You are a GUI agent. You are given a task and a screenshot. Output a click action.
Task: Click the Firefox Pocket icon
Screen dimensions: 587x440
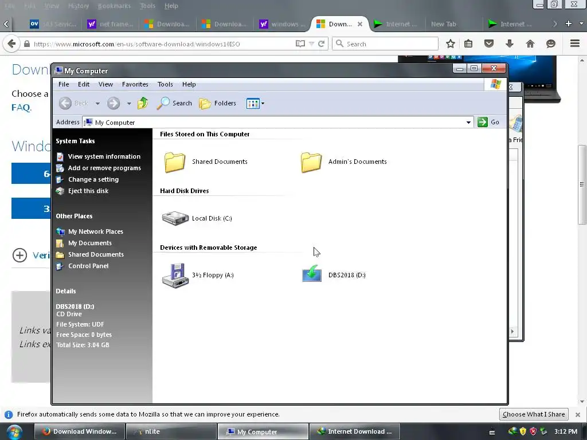[489, 44]
